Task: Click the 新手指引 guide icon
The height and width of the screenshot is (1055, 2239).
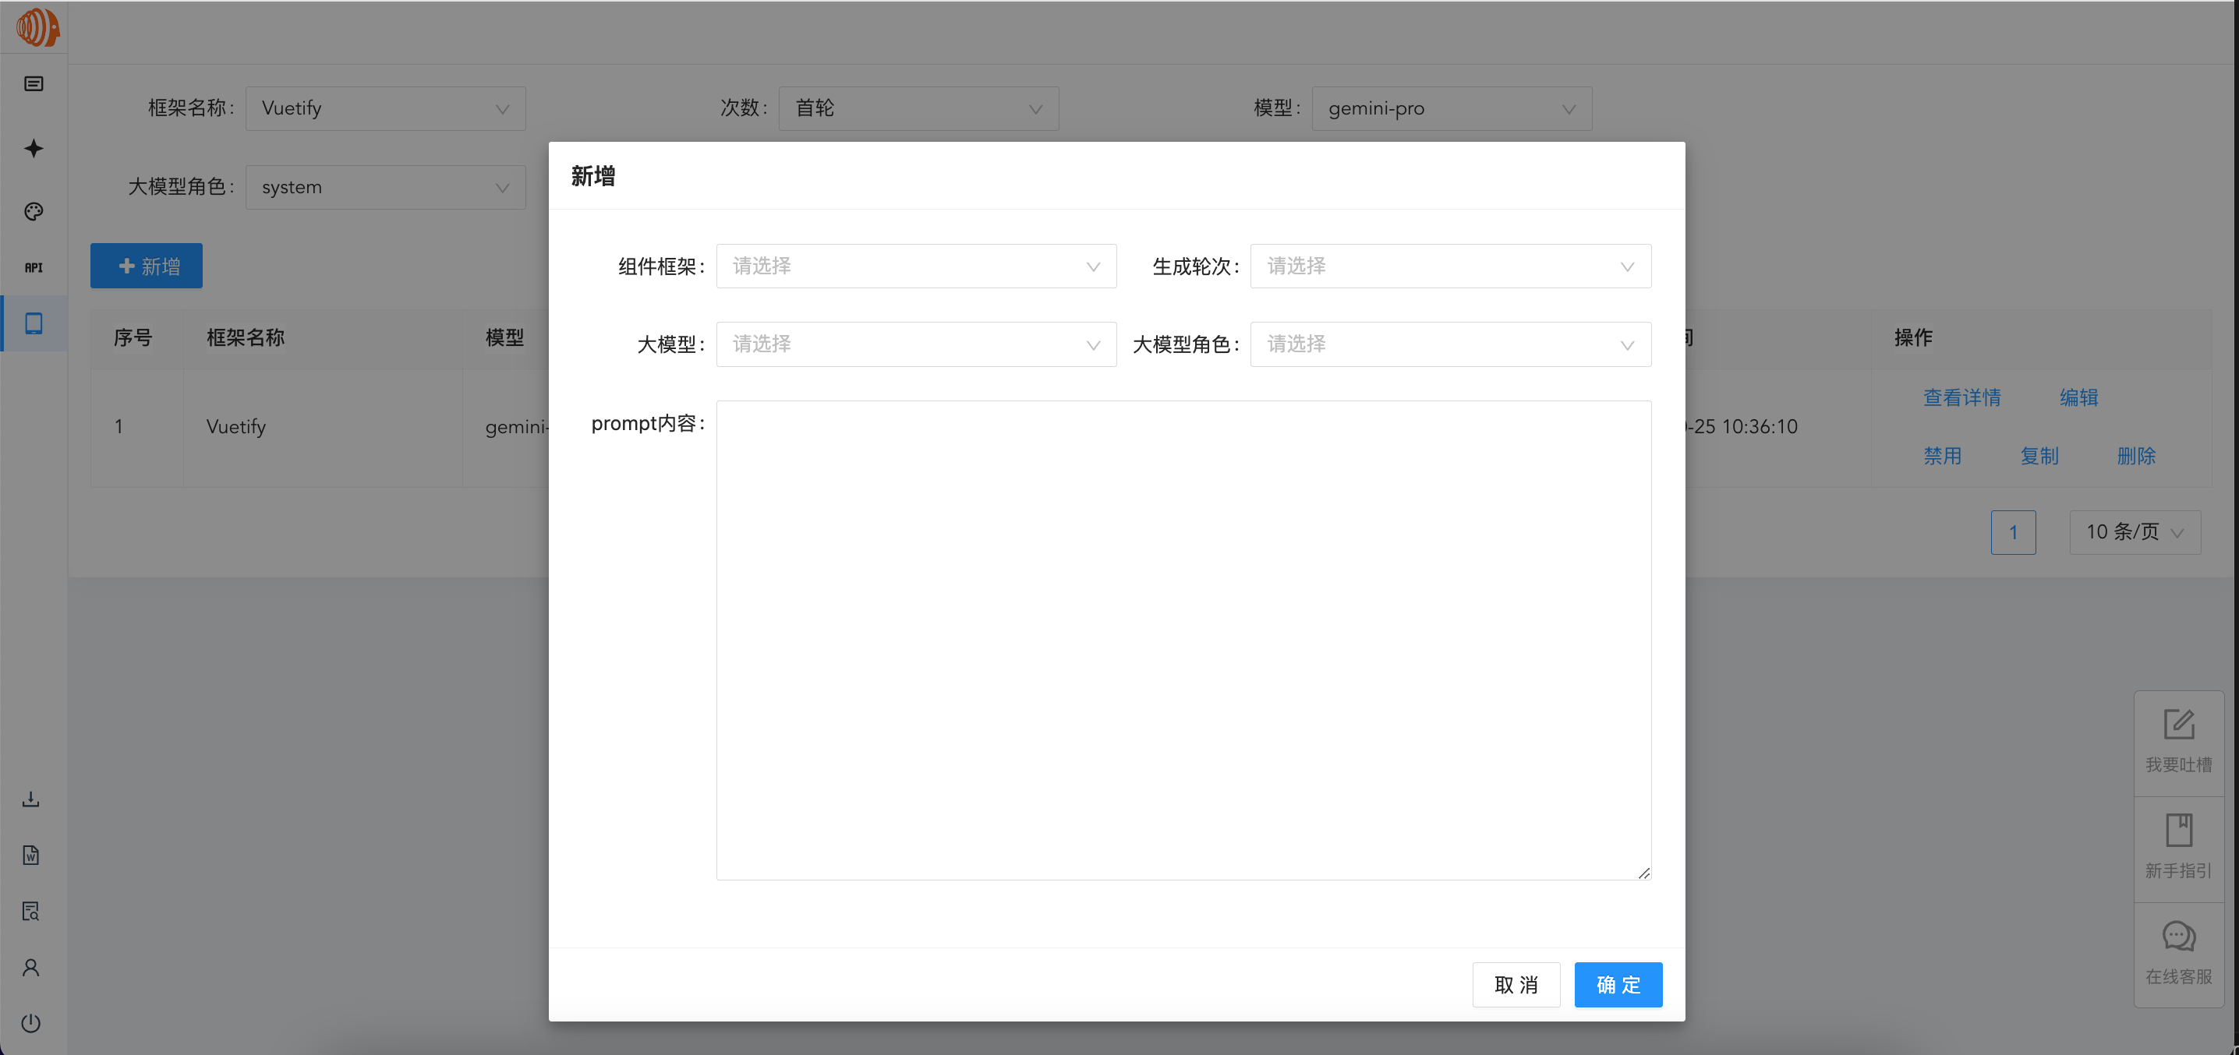Action: [x=2177, y=846]
